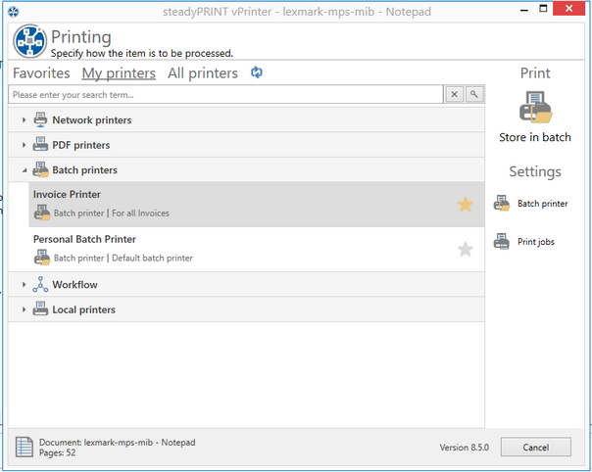The height and width of the screenshot is (472, 592).
Task: Switch to the My printers tab
Action: (119, 73)
